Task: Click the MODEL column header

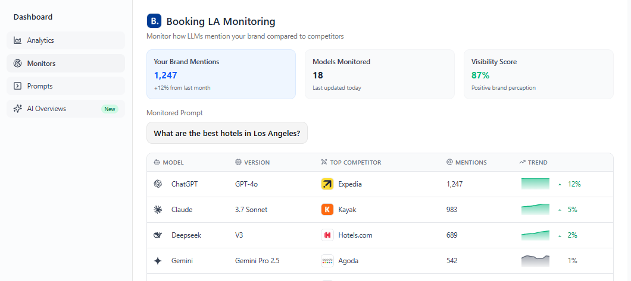Action: coord(168,162)
